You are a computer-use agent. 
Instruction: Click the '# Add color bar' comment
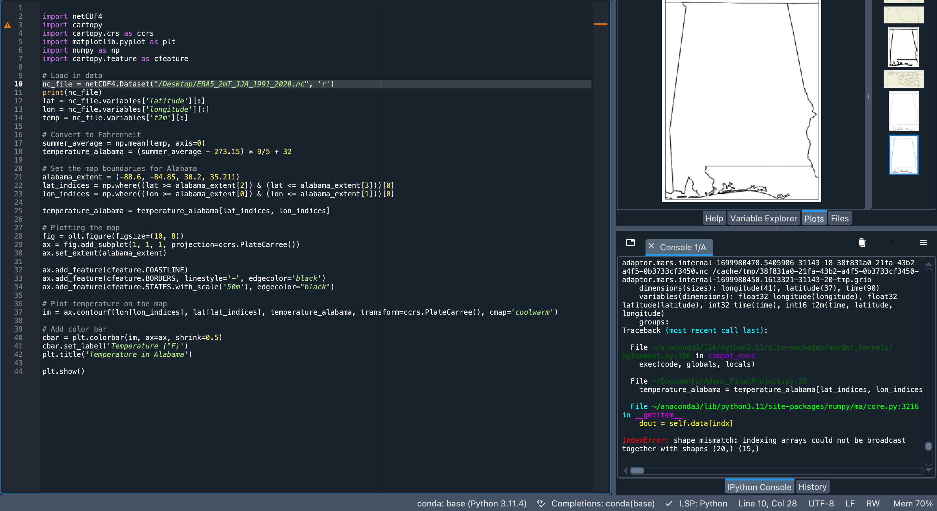(x=74, y=329)
